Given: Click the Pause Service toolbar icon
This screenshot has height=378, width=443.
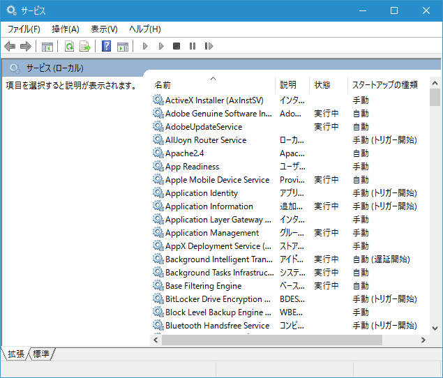Looking at the screenshot, I should coord(193,47).
